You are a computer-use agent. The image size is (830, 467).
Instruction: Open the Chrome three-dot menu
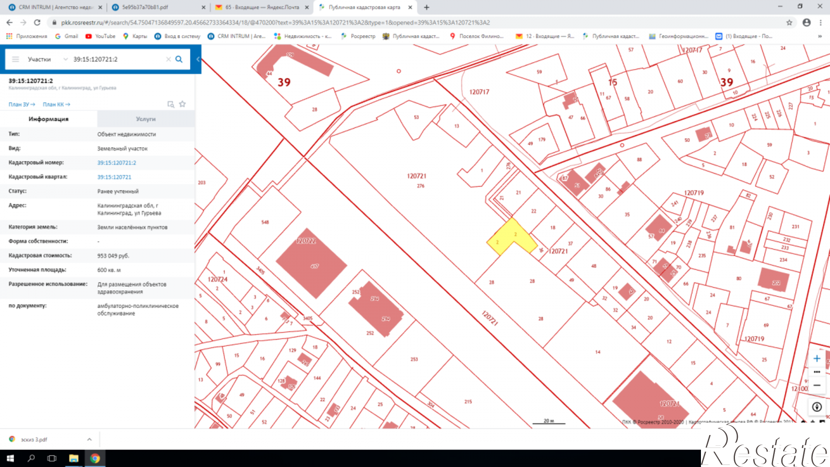(820, 22)
